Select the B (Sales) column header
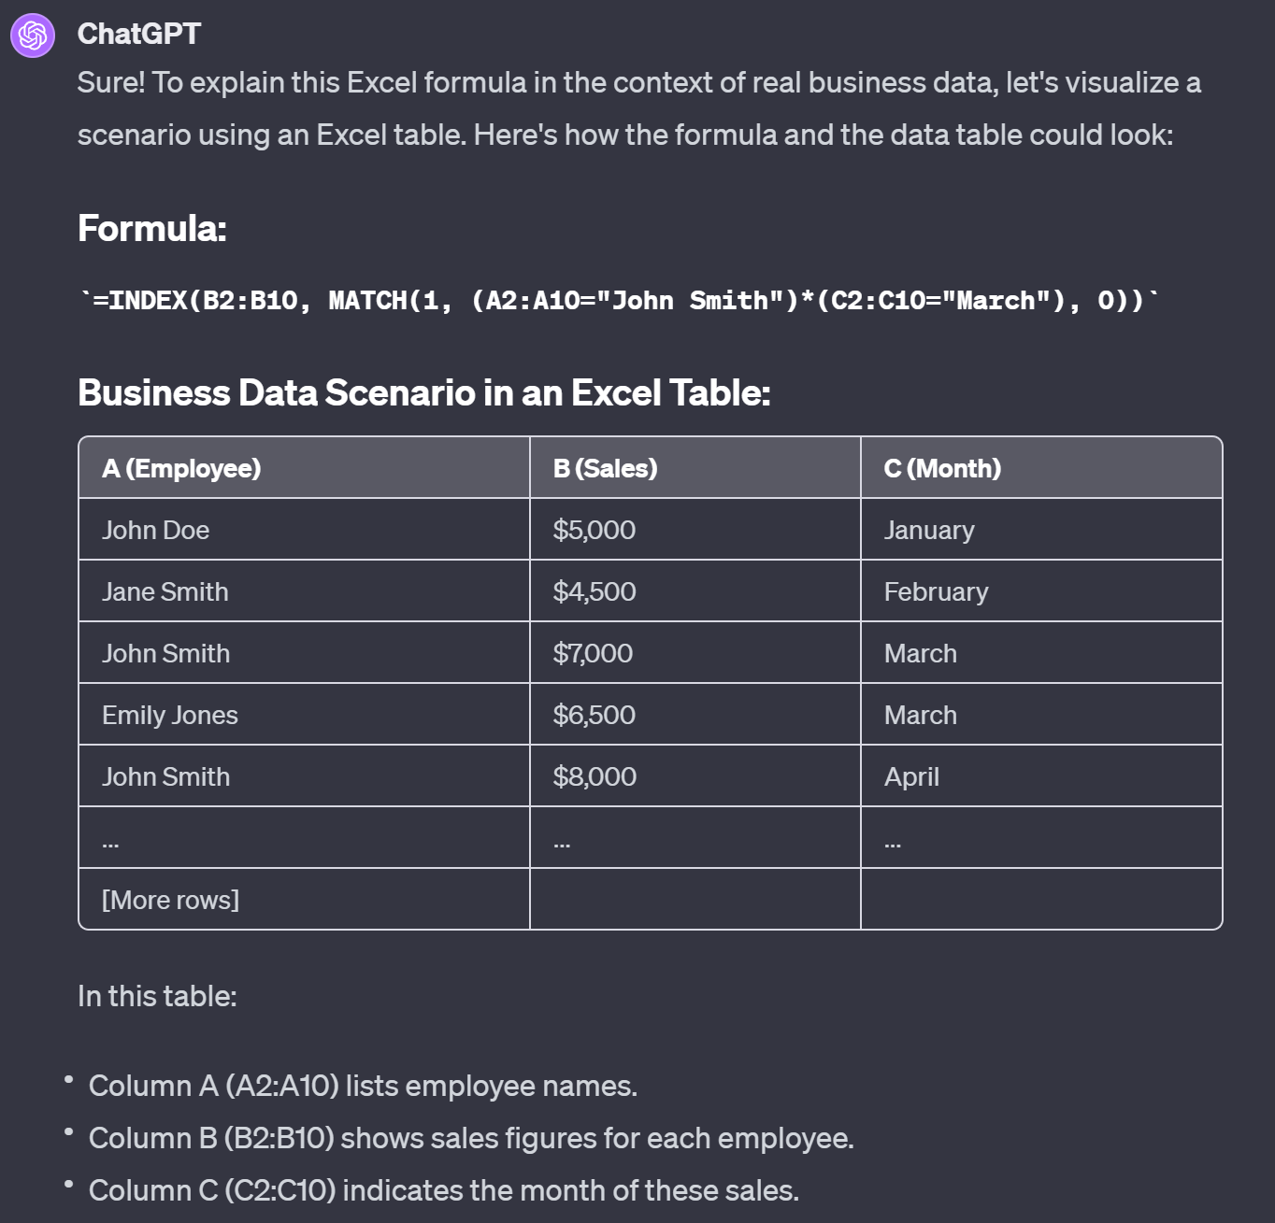Viewport: 1275px width, 1223px height. click(605, 468)
